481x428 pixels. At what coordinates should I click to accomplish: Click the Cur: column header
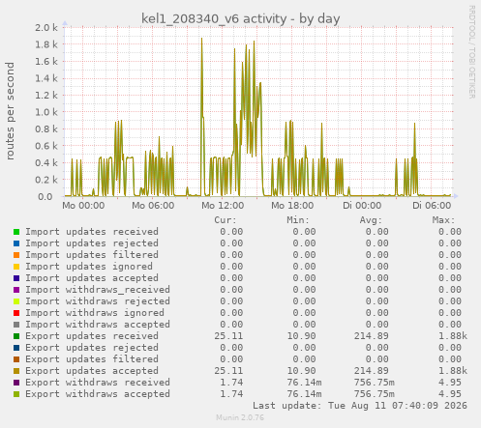pyautogui.click(x=225, y=220)
